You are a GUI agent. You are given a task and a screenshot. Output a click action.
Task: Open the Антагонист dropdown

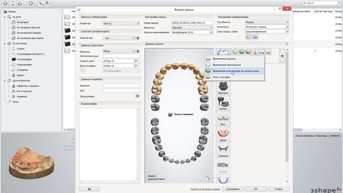coord(267,27)
